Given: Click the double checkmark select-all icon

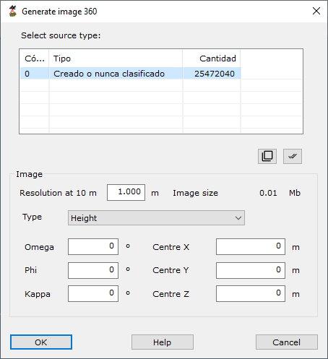Looking at the screenshot, I should point(293,156).
